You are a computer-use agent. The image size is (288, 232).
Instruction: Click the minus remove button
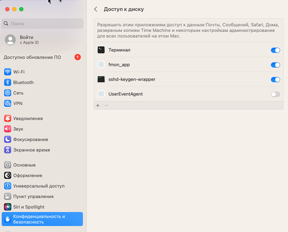pos(107,106)
